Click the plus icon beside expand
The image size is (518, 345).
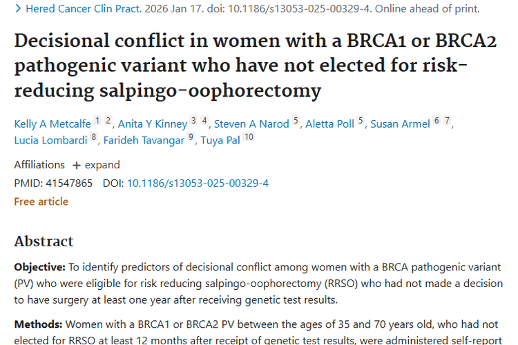[x=77, y=166]
